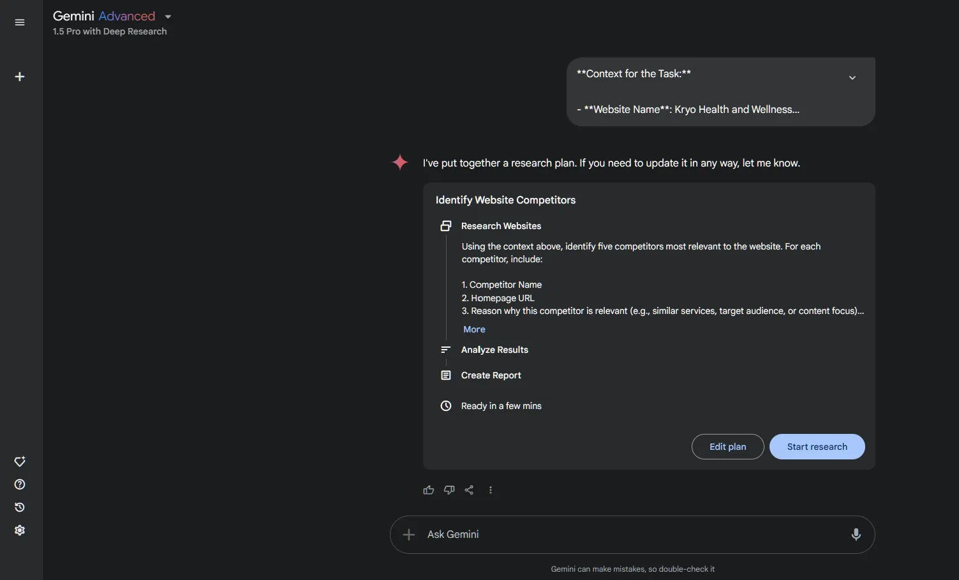Share the response via share icon

pyautogui.click(x=469, y=490)
